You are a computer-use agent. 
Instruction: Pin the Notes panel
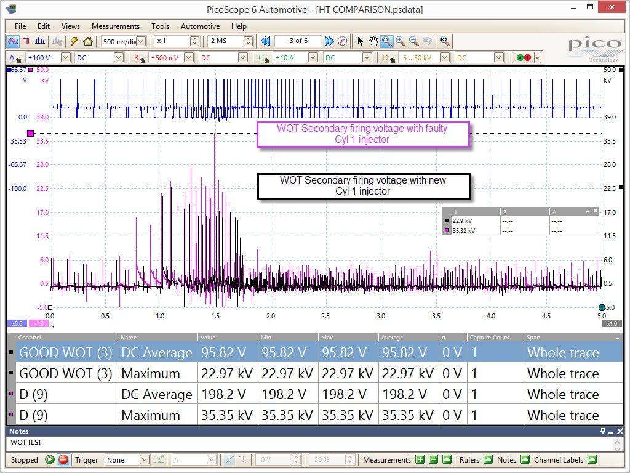click(x=603, y=431)
